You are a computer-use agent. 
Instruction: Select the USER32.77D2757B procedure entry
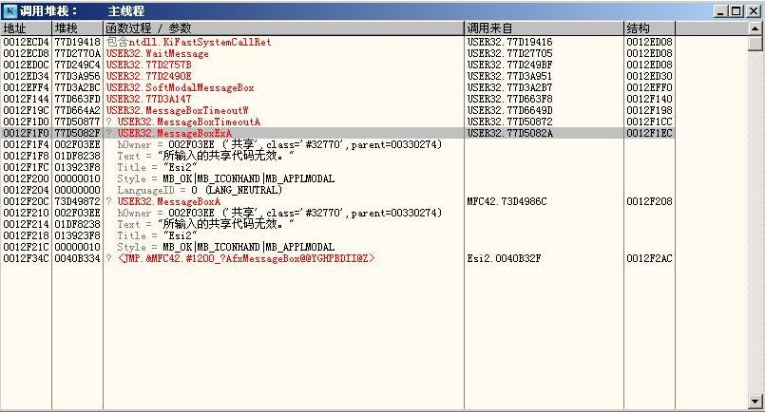[x=149, y=65]
